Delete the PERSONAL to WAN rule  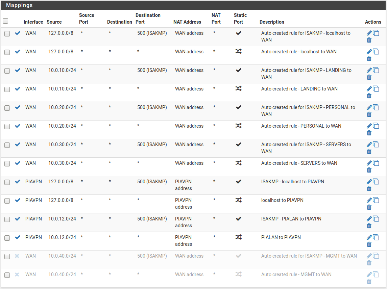369,133
